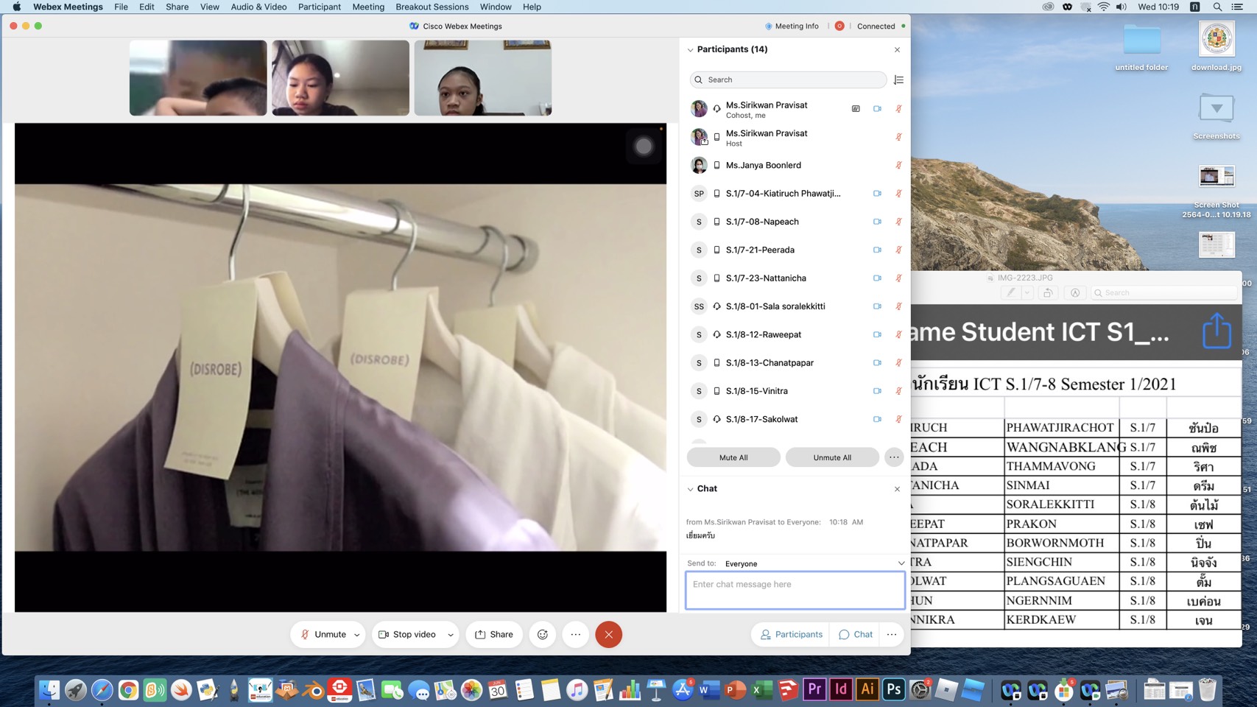Toggle mute for Ms.Sirikwan Pravisat Host

pyautogui.click(x=898, y=137)
